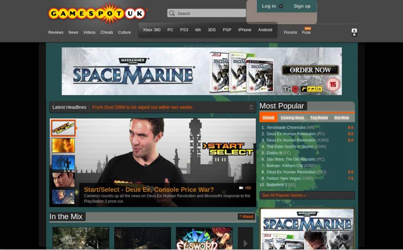Select blue silhouettes thumbnail

[x=63, y=163]
